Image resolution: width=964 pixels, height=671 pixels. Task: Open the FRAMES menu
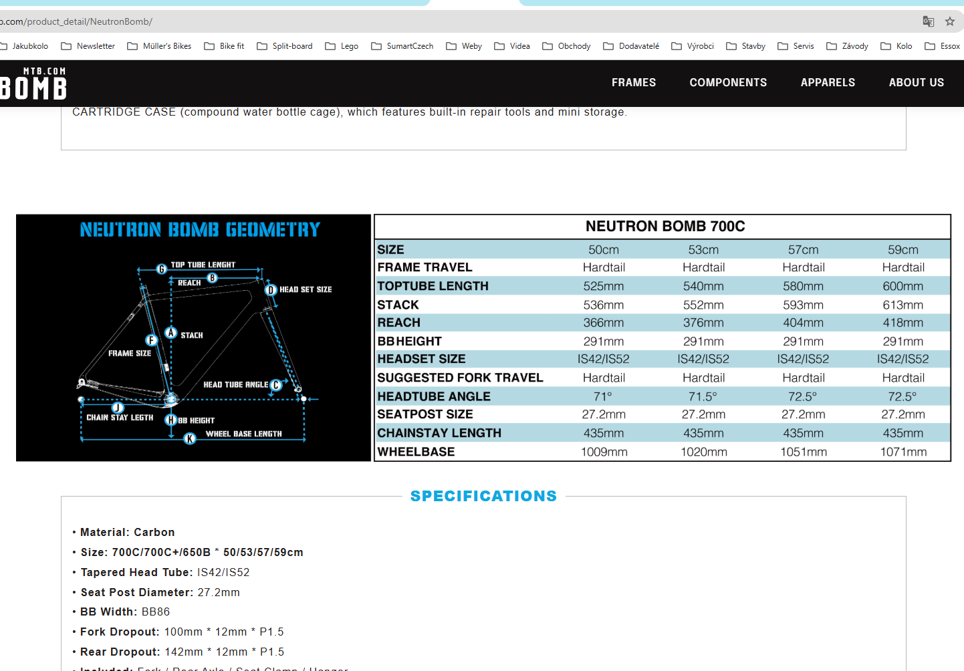coord(634,83)
